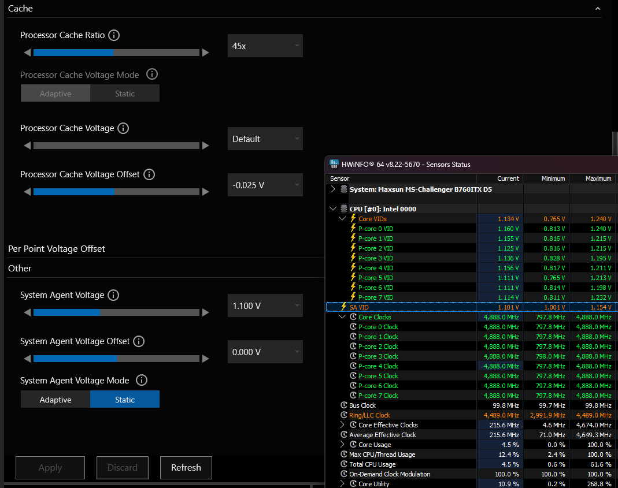618x488 pixels.
Task: Click lightning icon of Core VIDs row
Action: pos(353,219)
